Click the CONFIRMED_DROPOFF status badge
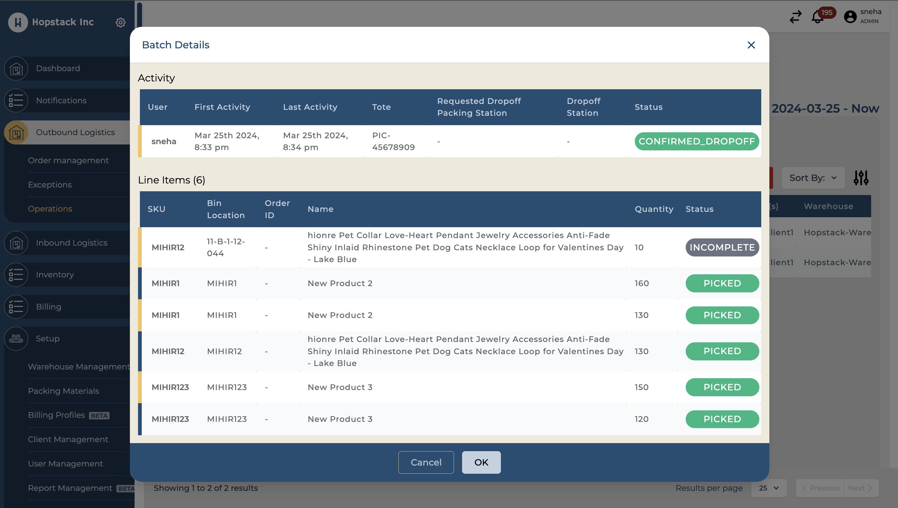898x508 pixels. point(696,141)
